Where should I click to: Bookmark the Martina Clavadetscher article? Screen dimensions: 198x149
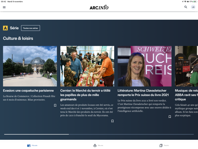[170, 117]
